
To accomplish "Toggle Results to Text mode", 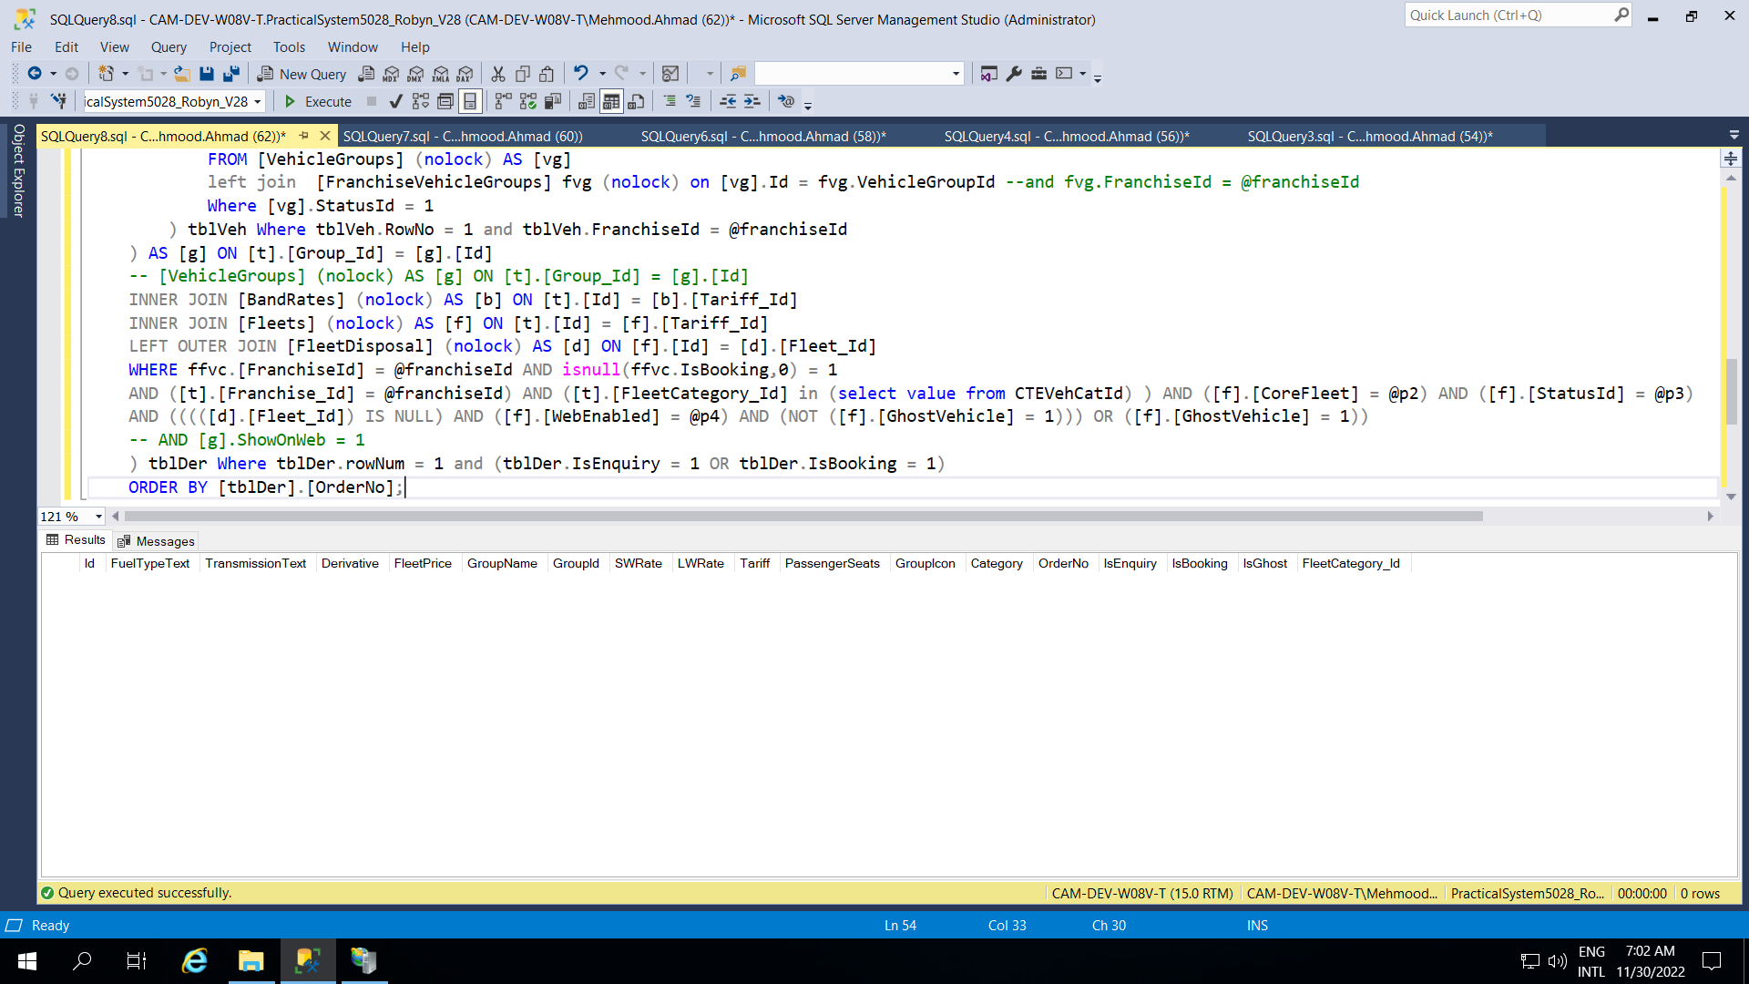I will 587,101.
